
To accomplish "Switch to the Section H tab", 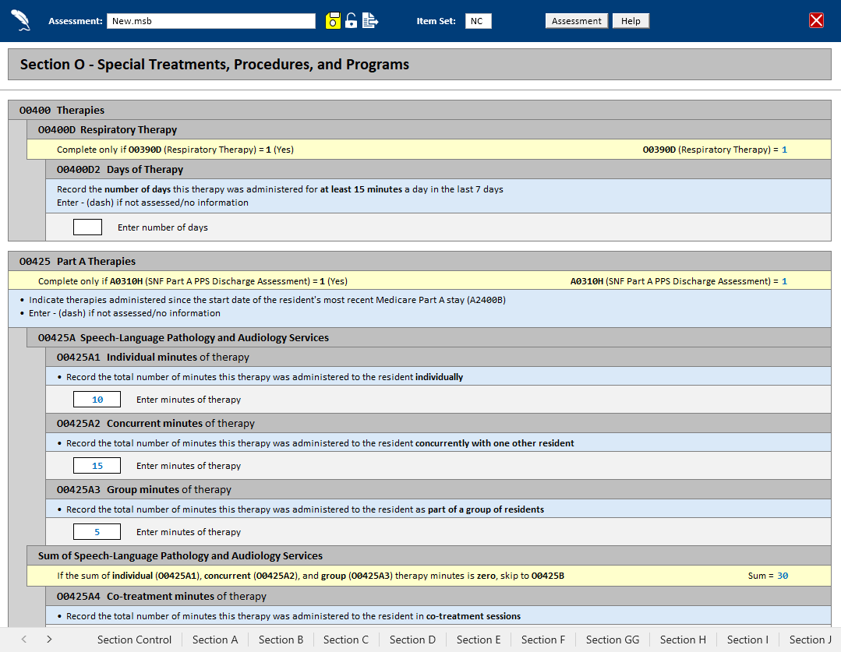I will pos(683,640).
